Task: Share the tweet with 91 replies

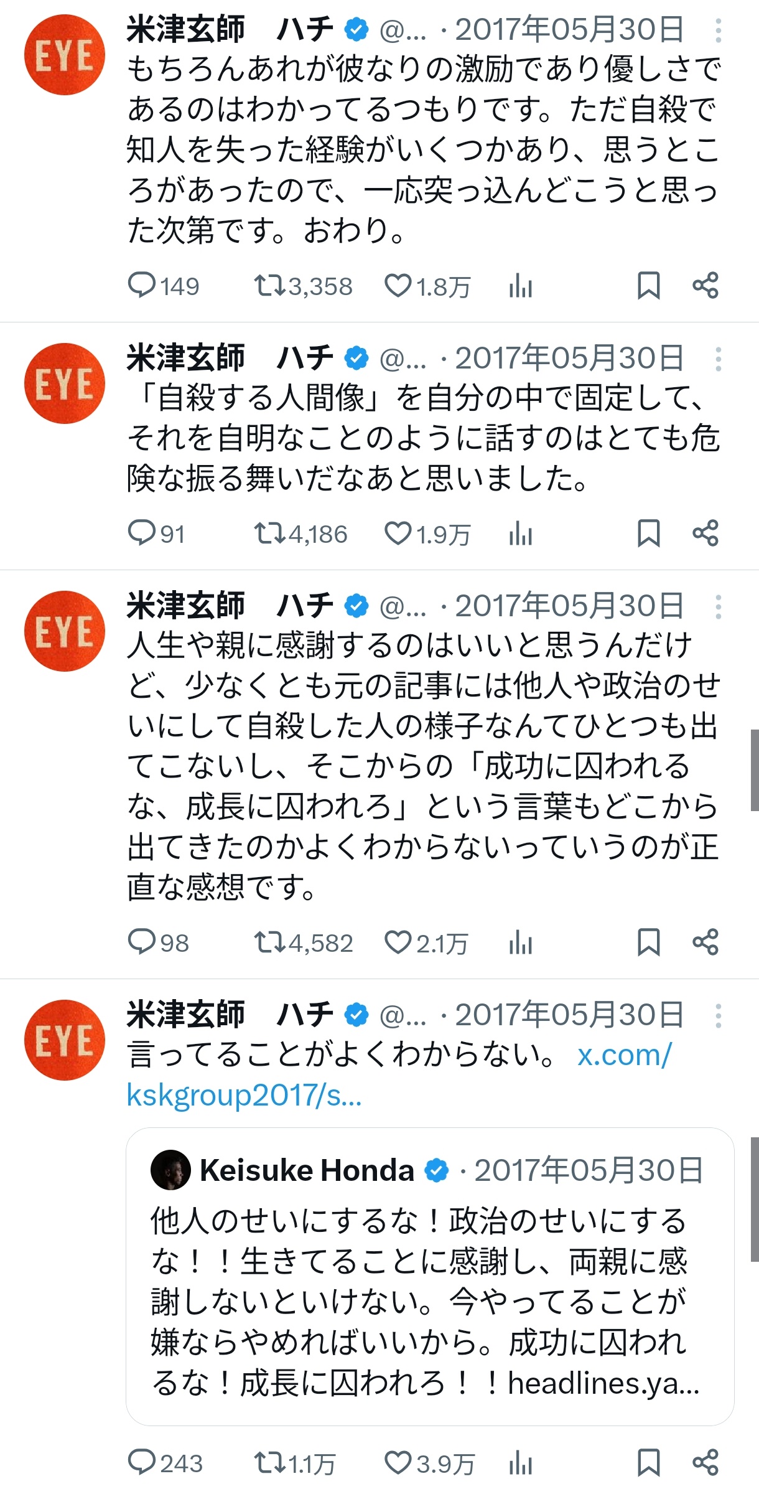Action: pyautogui.click(x=706, y=533)
